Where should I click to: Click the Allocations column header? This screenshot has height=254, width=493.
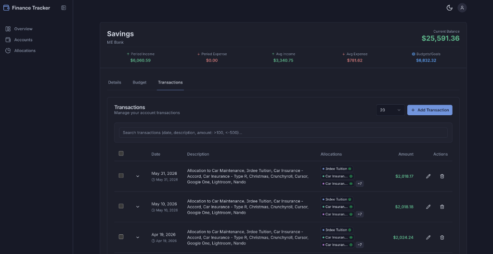click(331, 154)
